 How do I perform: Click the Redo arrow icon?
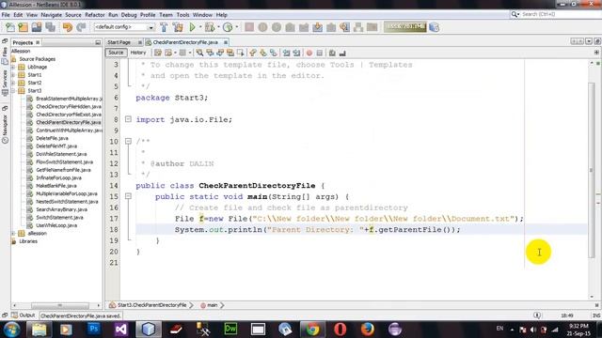coord(81,27)
